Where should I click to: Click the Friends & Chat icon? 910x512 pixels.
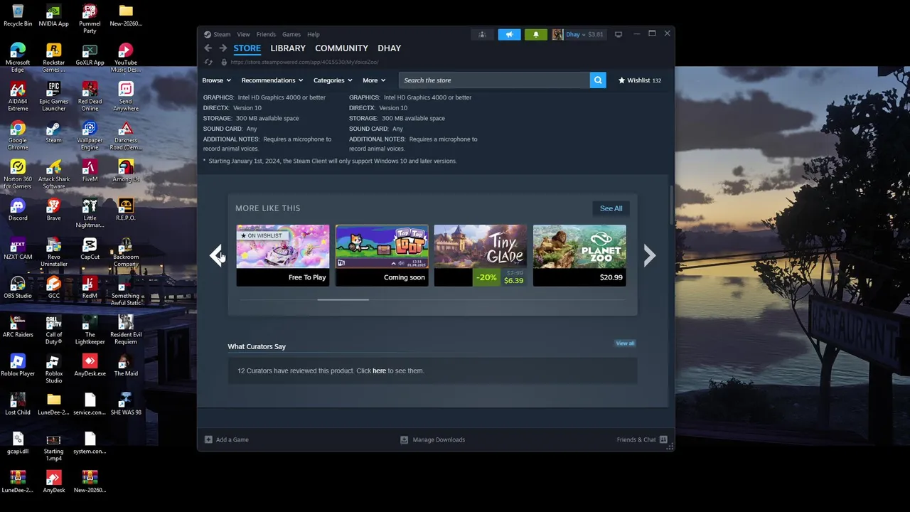click(663, 439)
